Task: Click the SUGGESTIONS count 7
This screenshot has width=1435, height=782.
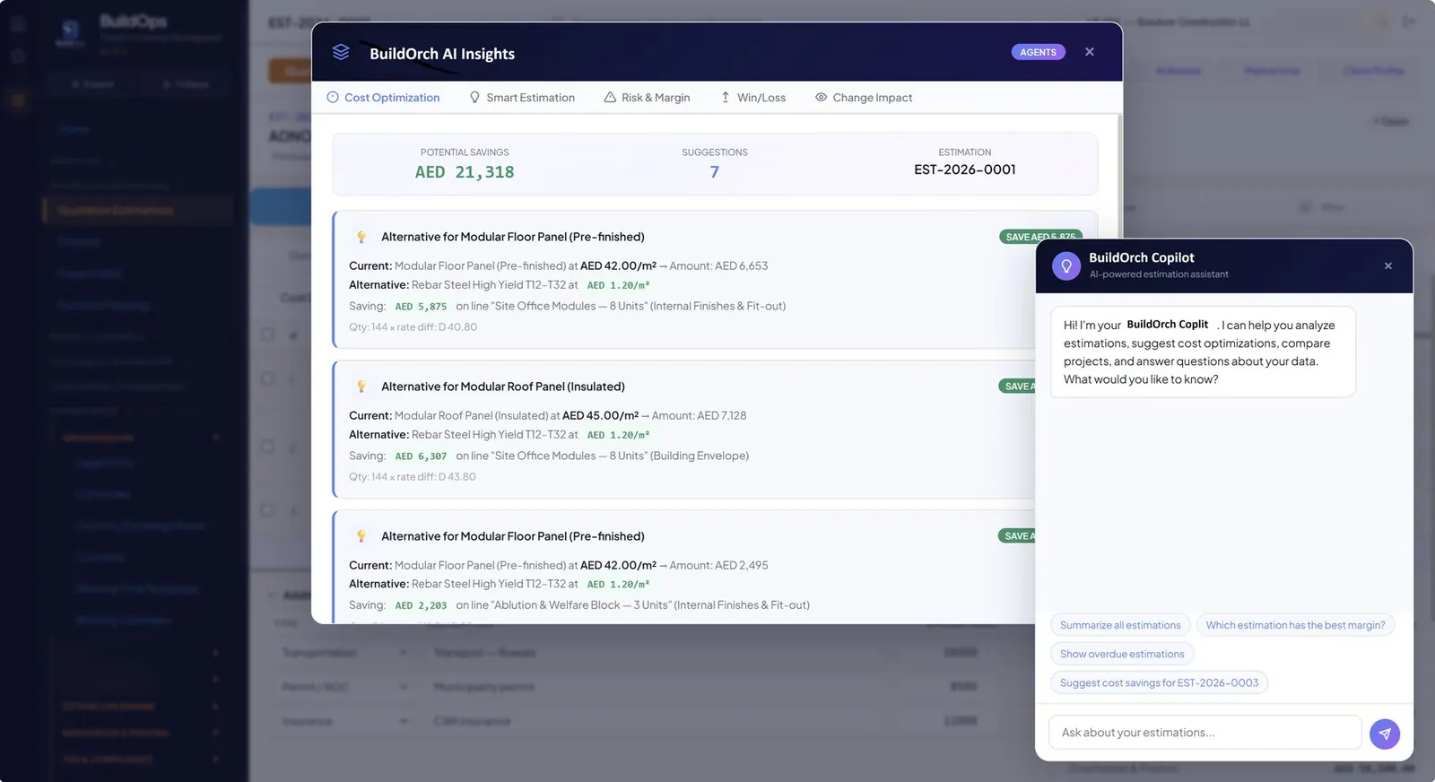Action: point(715,172)
